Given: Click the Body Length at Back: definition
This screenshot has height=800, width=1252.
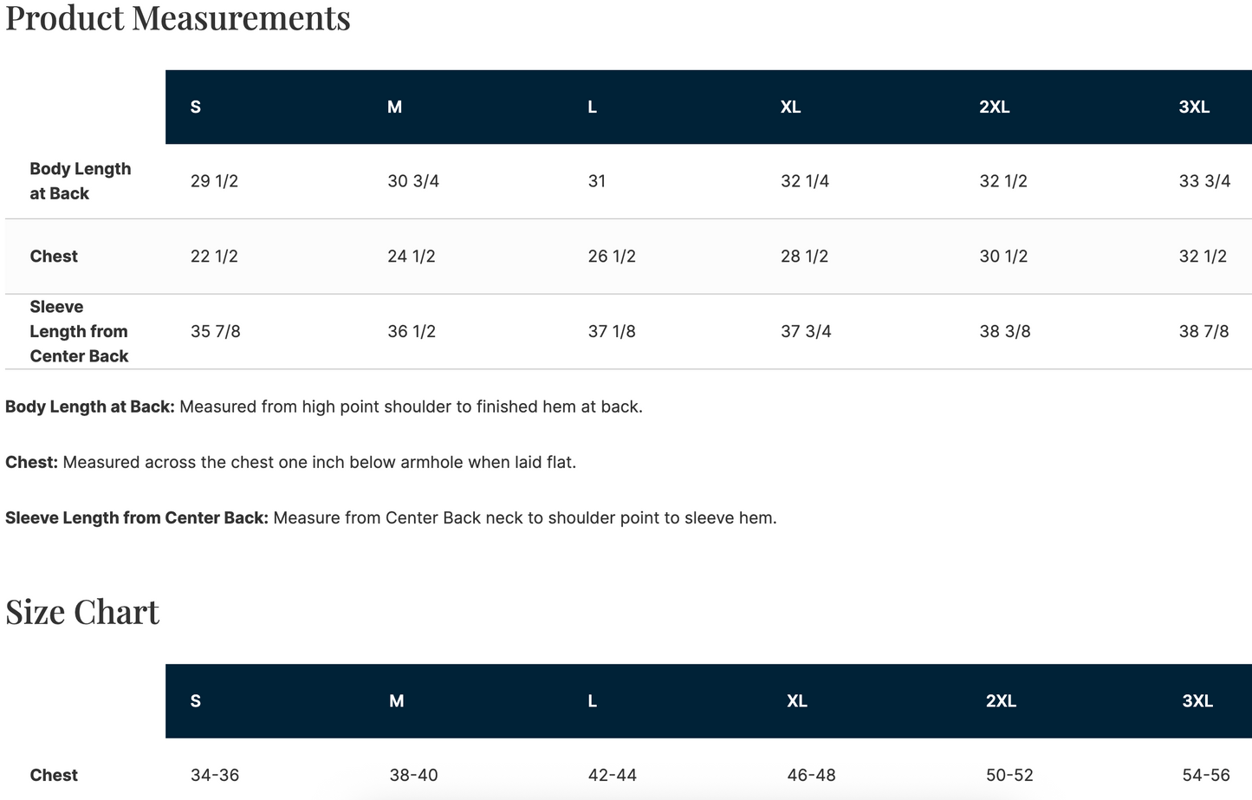Looking at the screenshot, I should click(90, 407).
